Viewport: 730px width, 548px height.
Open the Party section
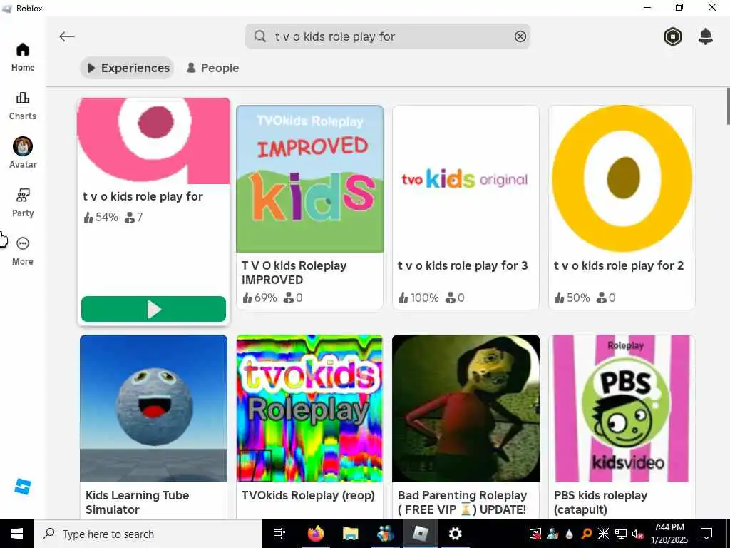(23, 203)
